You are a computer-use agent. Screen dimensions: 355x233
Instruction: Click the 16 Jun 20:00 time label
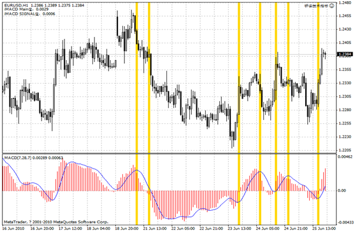pos(42,229)
